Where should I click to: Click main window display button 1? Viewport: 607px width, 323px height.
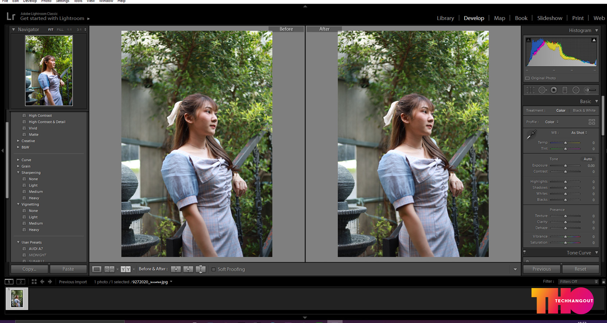[9, 281]
